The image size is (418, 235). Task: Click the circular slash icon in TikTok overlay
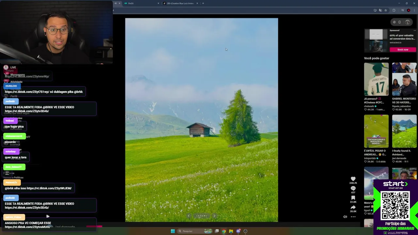pos(394,22)
